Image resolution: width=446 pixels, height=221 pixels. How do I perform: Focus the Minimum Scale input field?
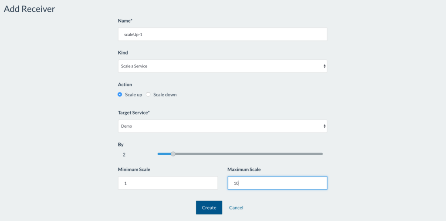(168, 183)
